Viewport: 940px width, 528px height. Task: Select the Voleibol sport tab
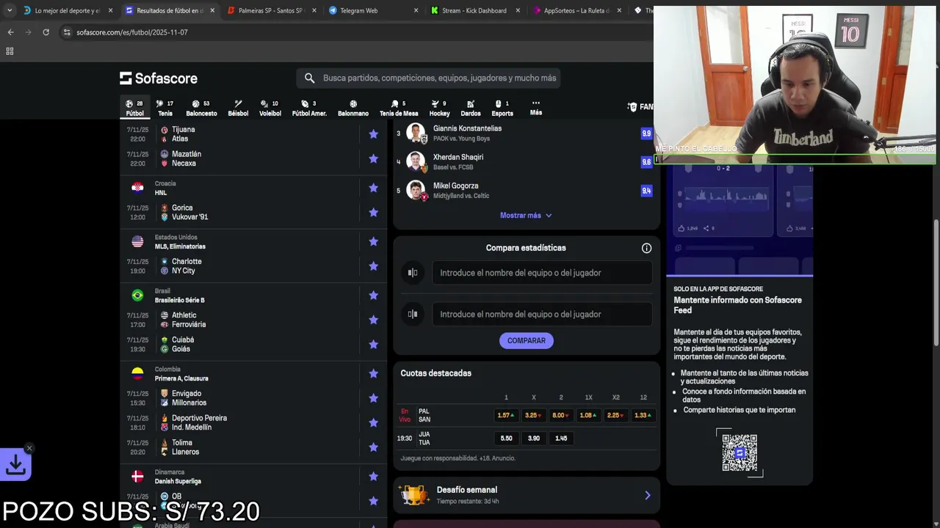pyautogui.click(x=270, y=108)
